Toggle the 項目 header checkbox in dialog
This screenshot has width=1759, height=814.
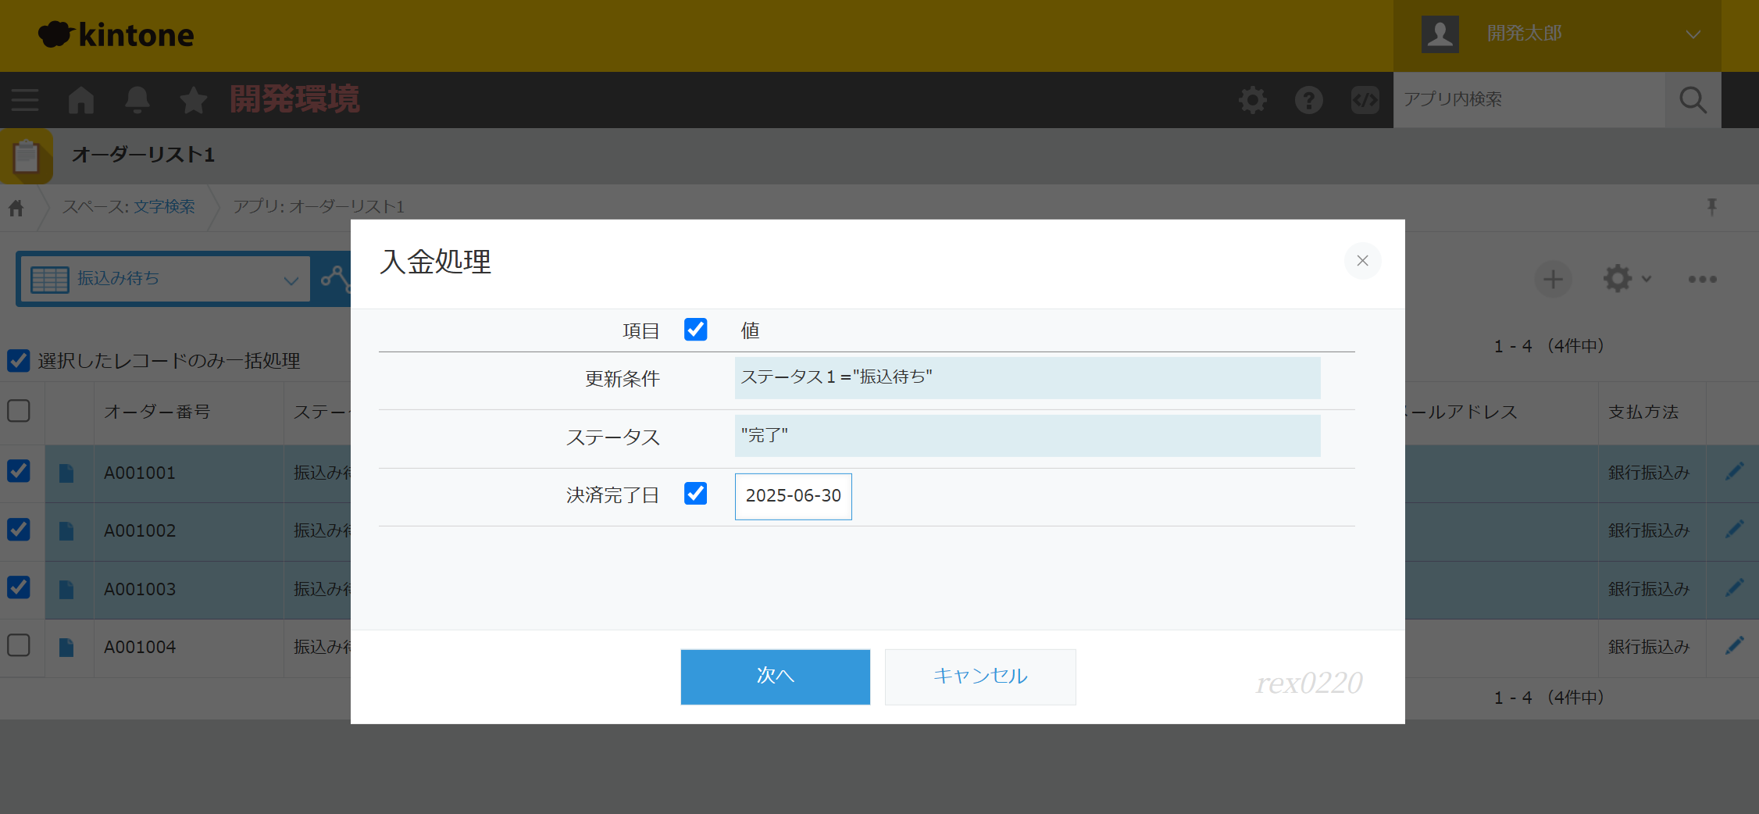(695, 330)
